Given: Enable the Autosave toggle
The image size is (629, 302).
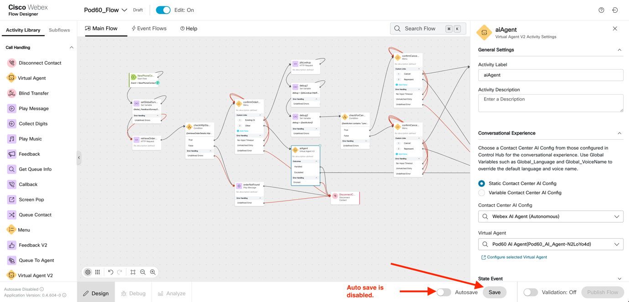Looking at the screenshot, I should pos(443,292).
